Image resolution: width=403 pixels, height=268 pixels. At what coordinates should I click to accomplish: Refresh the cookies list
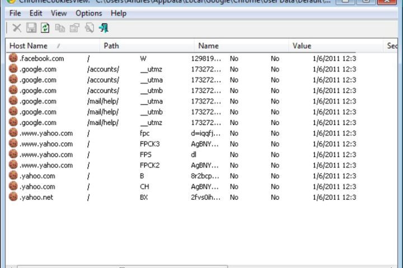point(45,28)
